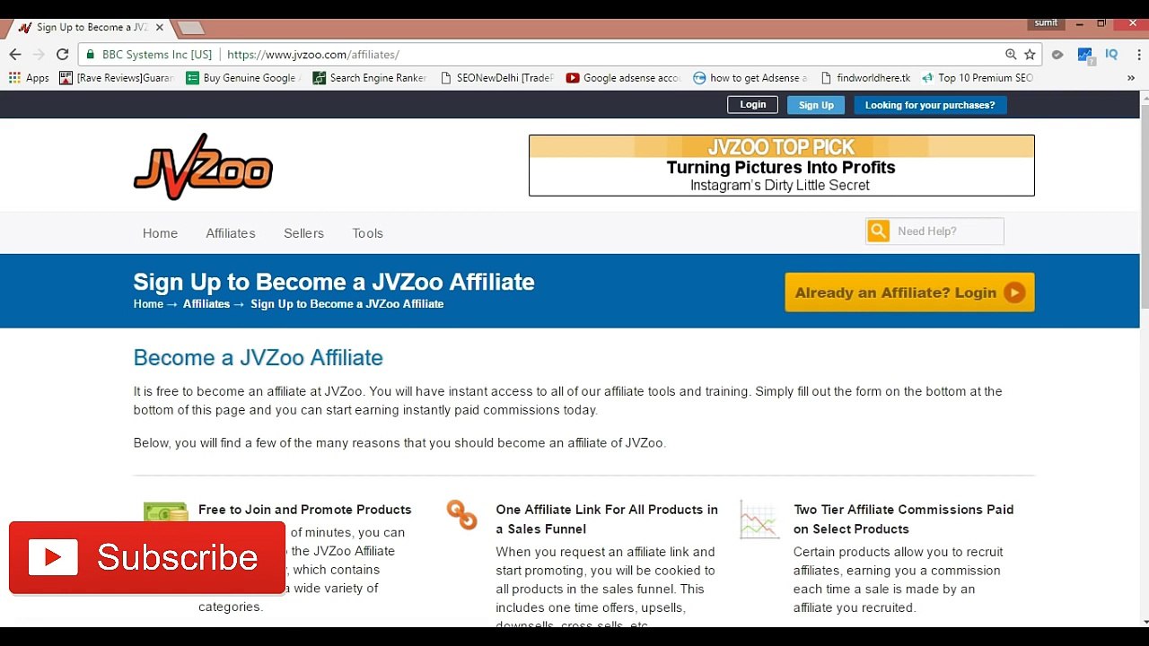Open the findworldhere.tk bookmark
The image size is (1149, 646).
[865, 78]
